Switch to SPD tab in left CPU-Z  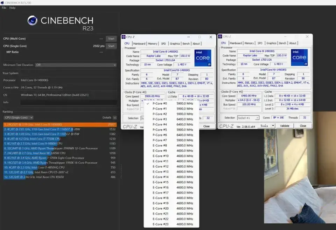pos(163,43)
